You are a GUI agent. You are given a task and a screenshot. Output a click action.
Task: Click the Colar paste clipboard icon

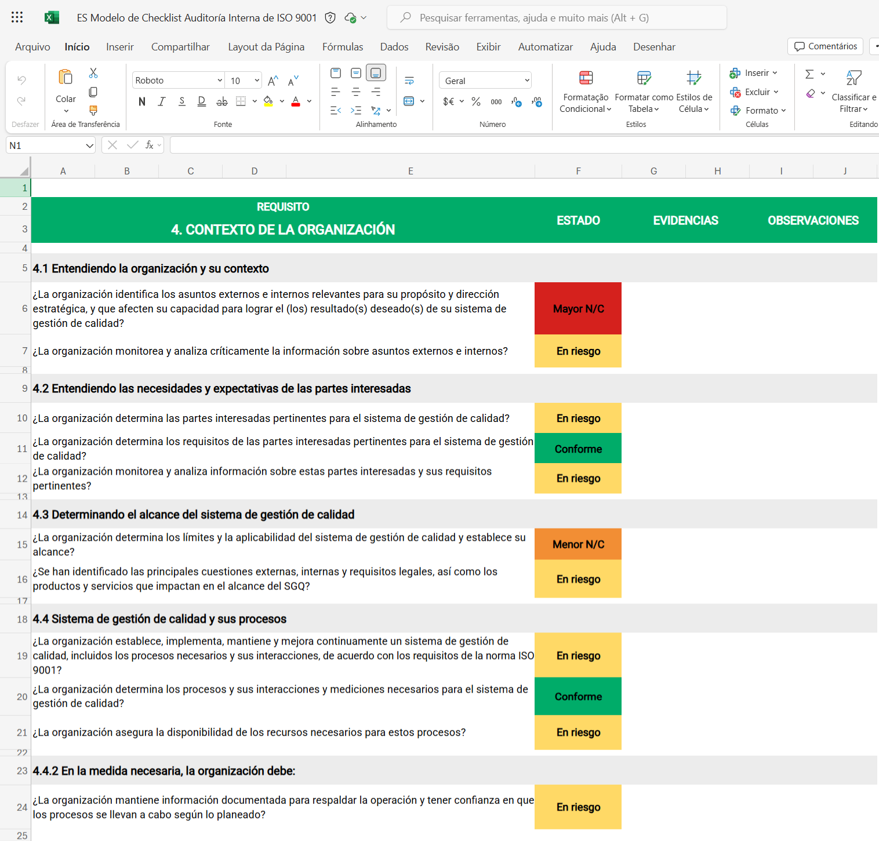coord(66,77)
